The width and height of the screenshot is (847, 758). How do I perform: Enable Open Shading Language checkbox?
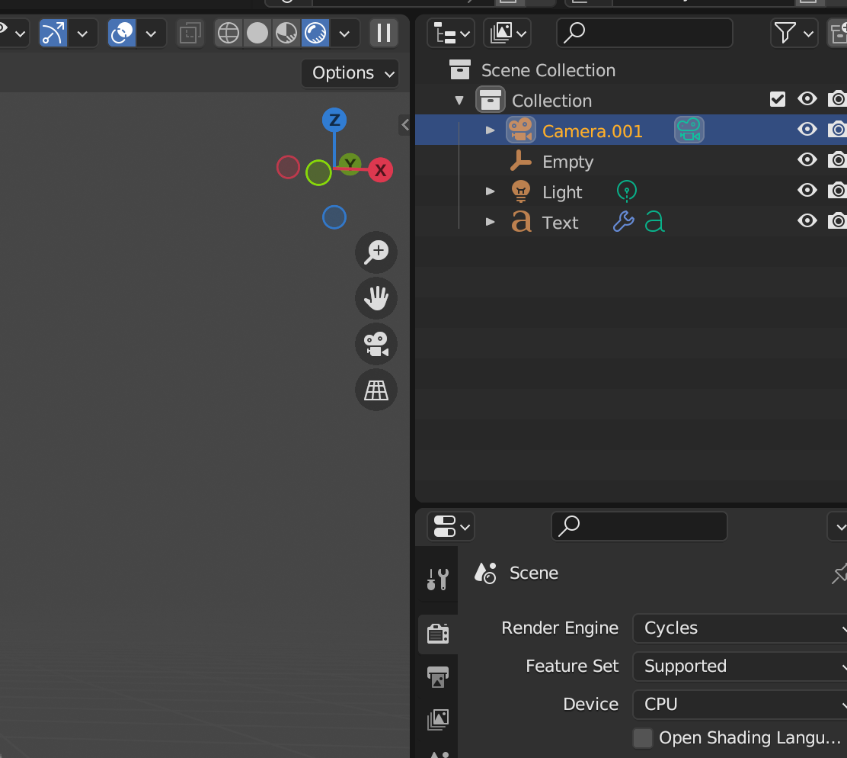coord(643,738)
